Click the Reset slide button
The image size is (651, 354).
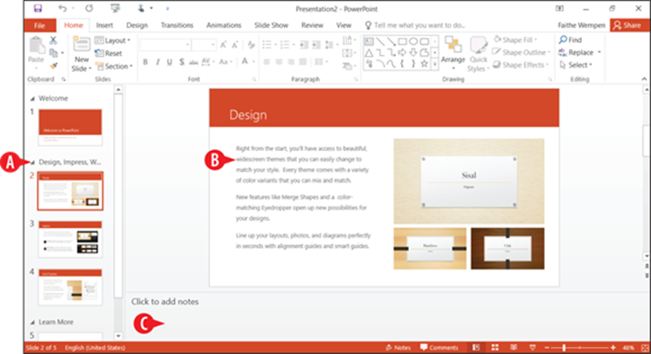pyautogui.click(x=109, y=53)
